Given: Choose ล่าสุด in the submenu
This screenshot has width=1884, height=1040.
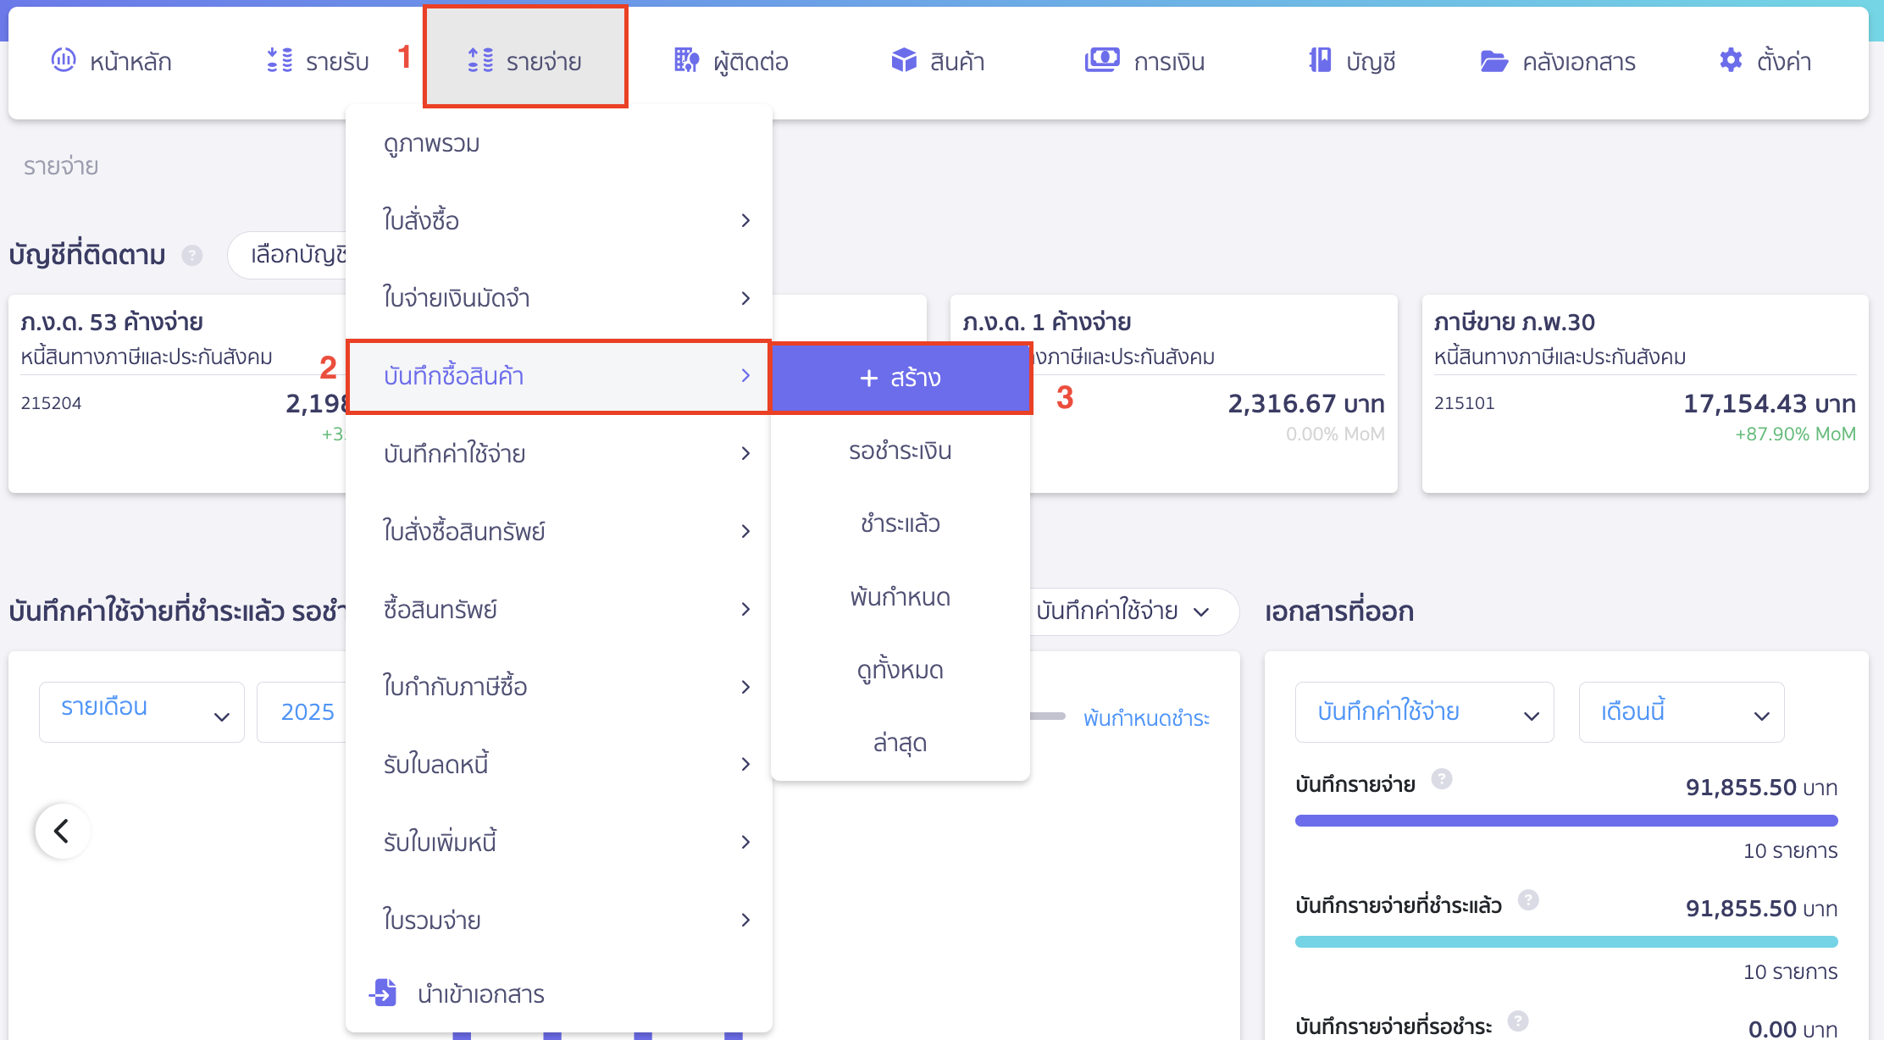Looking at the screenshot, I should pos(900,743).
